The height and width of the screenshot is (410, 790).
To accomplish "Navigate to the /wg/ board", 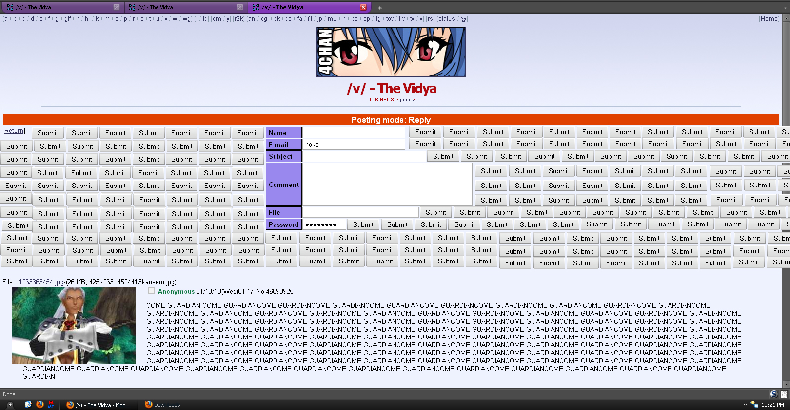I will pyautogui.click(x=187, y=19).
